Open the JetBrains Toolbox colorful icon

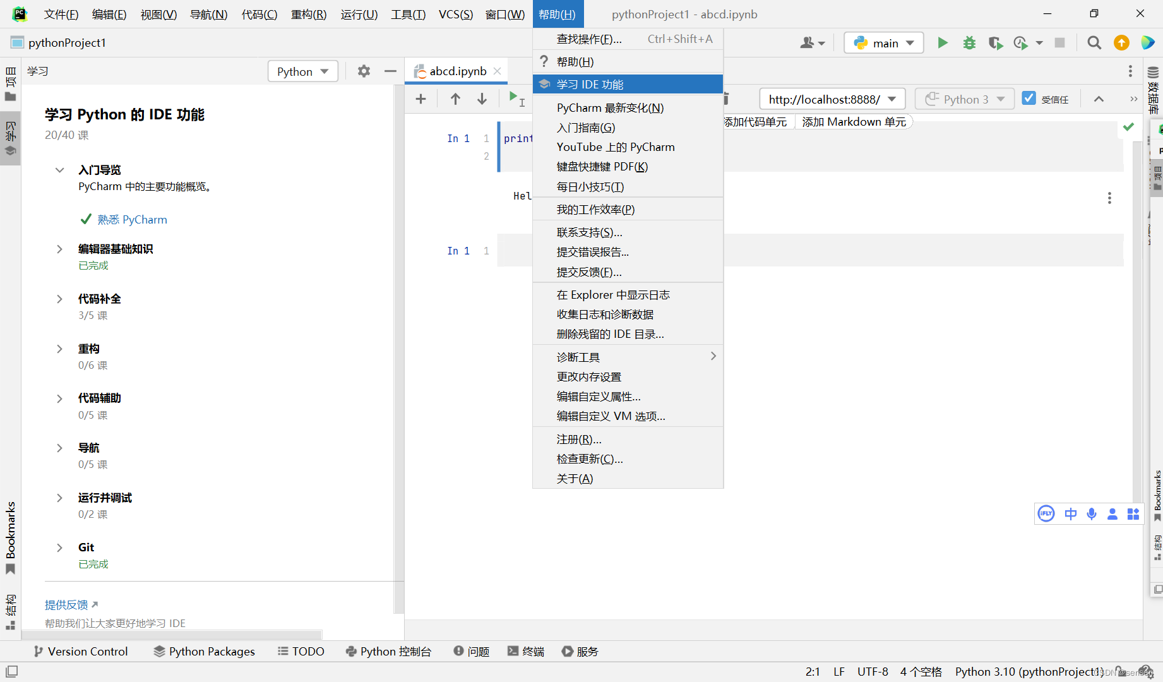tap(1148, 43)
